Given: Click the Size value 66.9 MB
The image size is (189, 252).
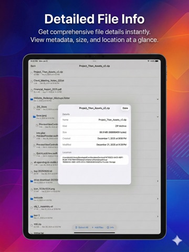Looking at the screenshot, I should point(113,132).
